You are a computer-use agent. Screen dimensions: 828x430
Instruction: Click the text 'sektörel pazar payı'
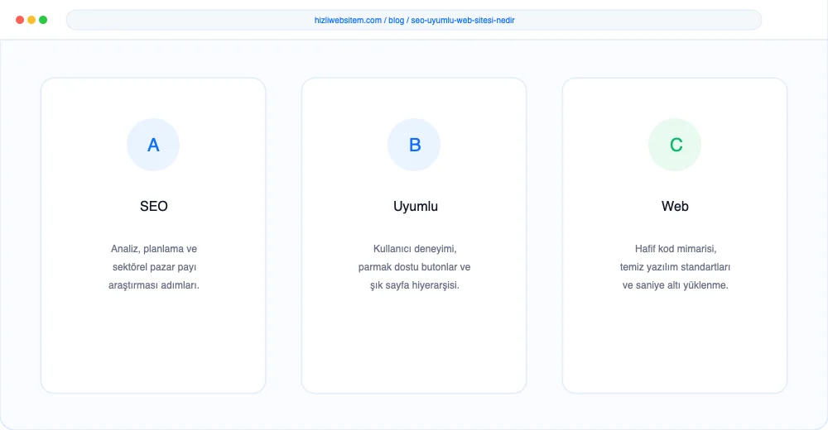point(154,267)
